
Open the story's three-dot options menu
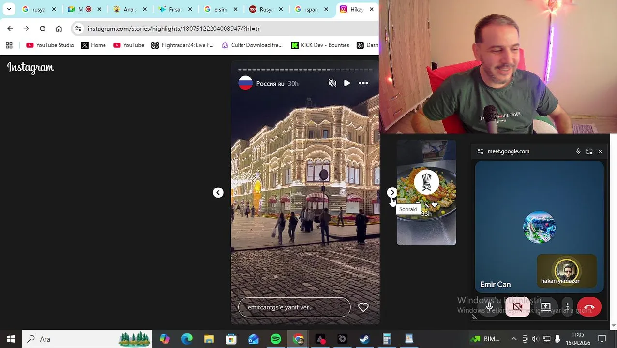[363, 83]
